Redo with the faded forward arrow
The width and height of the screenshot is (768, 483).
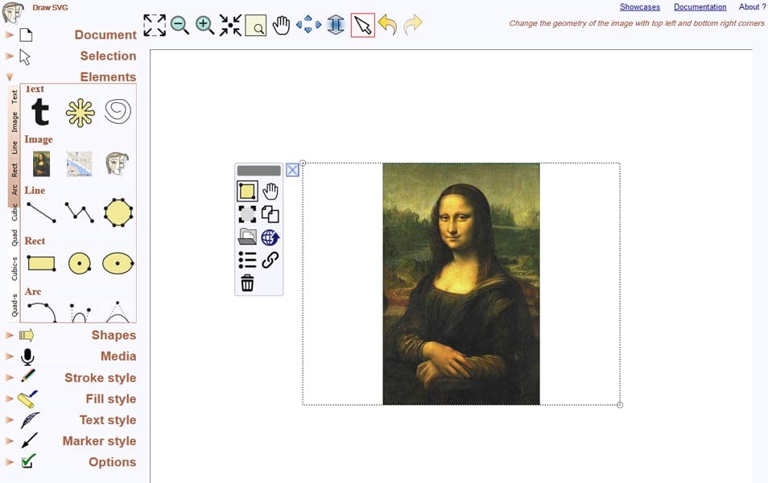(413, 24)
